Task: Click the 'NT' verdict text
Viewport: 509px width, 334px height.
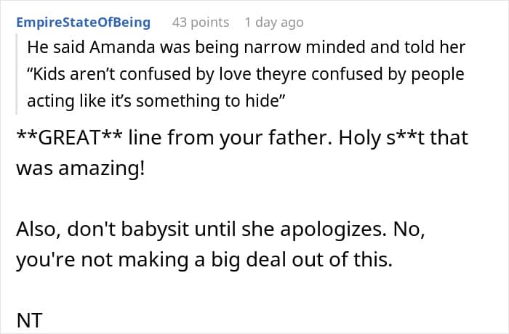Action: click(29, 320)
